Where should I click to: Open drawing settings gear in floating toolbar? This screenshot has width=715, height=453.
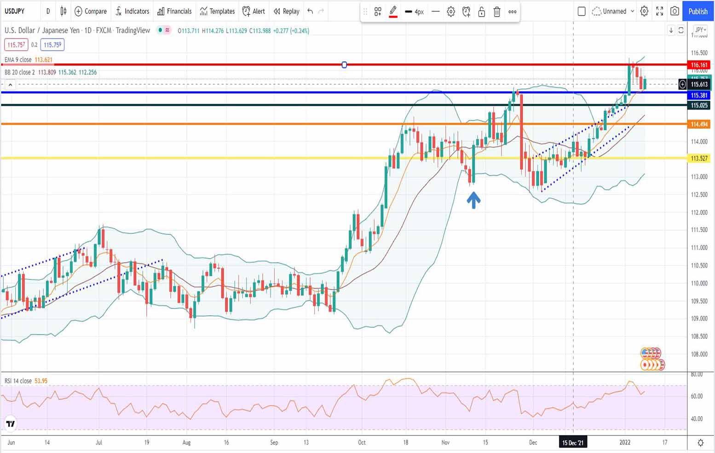point(451,12)
